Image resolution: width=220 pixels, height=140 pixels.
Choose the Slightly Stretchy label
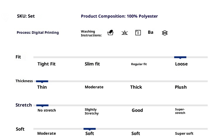click(92, 112)
